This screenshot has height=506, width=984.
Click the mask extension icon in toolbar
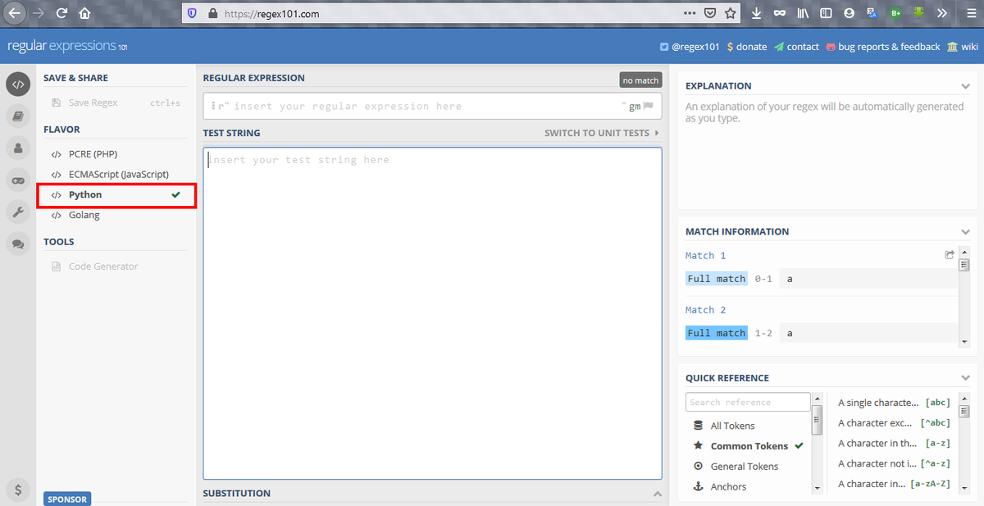point(779,13)
